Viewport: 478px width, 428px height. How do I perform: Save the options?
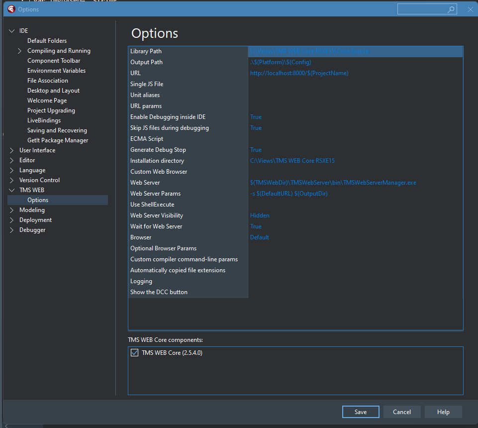pyautogui.click(x=361, y=412)
